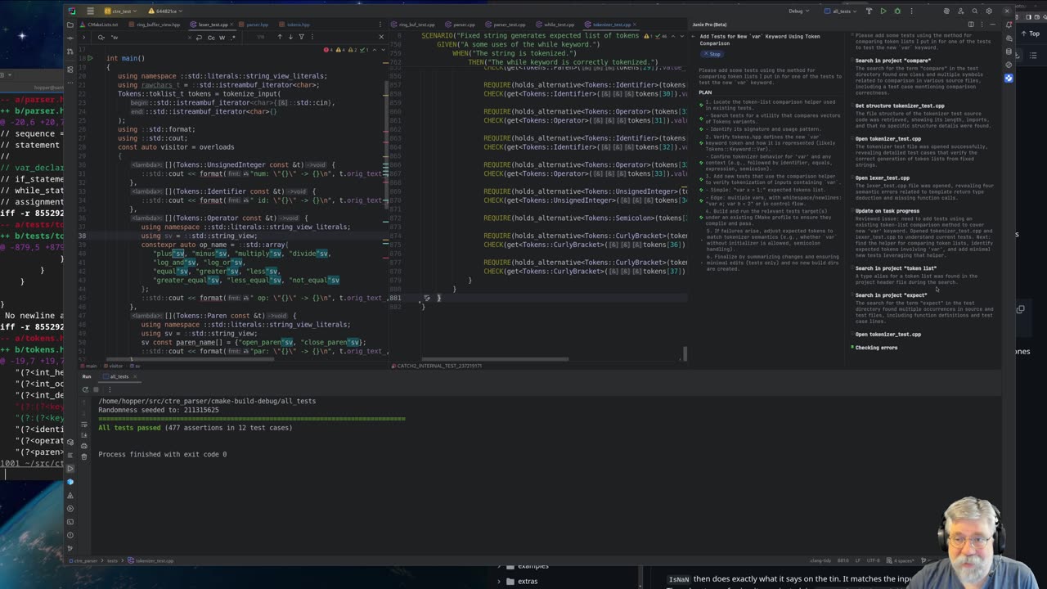The height and width of the screenshot is (589, 1047).
Task: Click ctre_parser in breadcrumb bar
Action: click(x=85, y=561)
